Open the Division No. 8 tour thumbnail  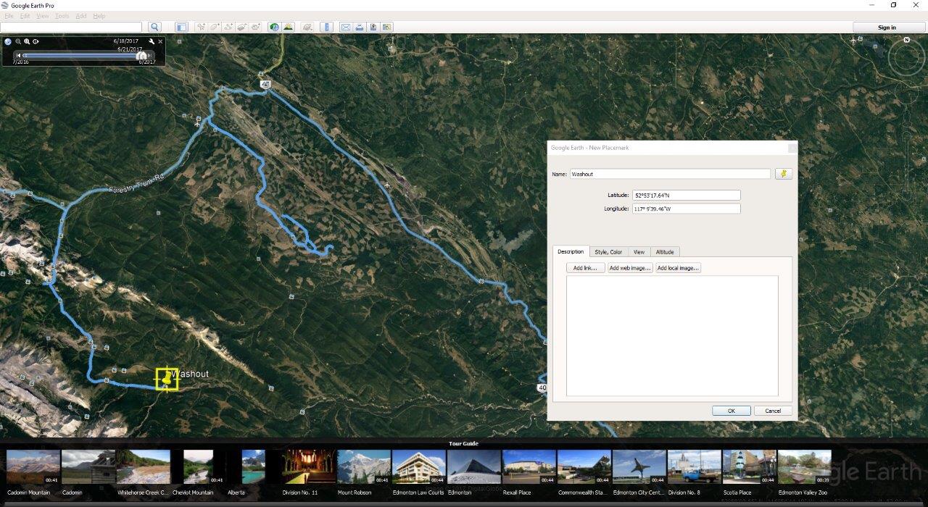[695, 467]
